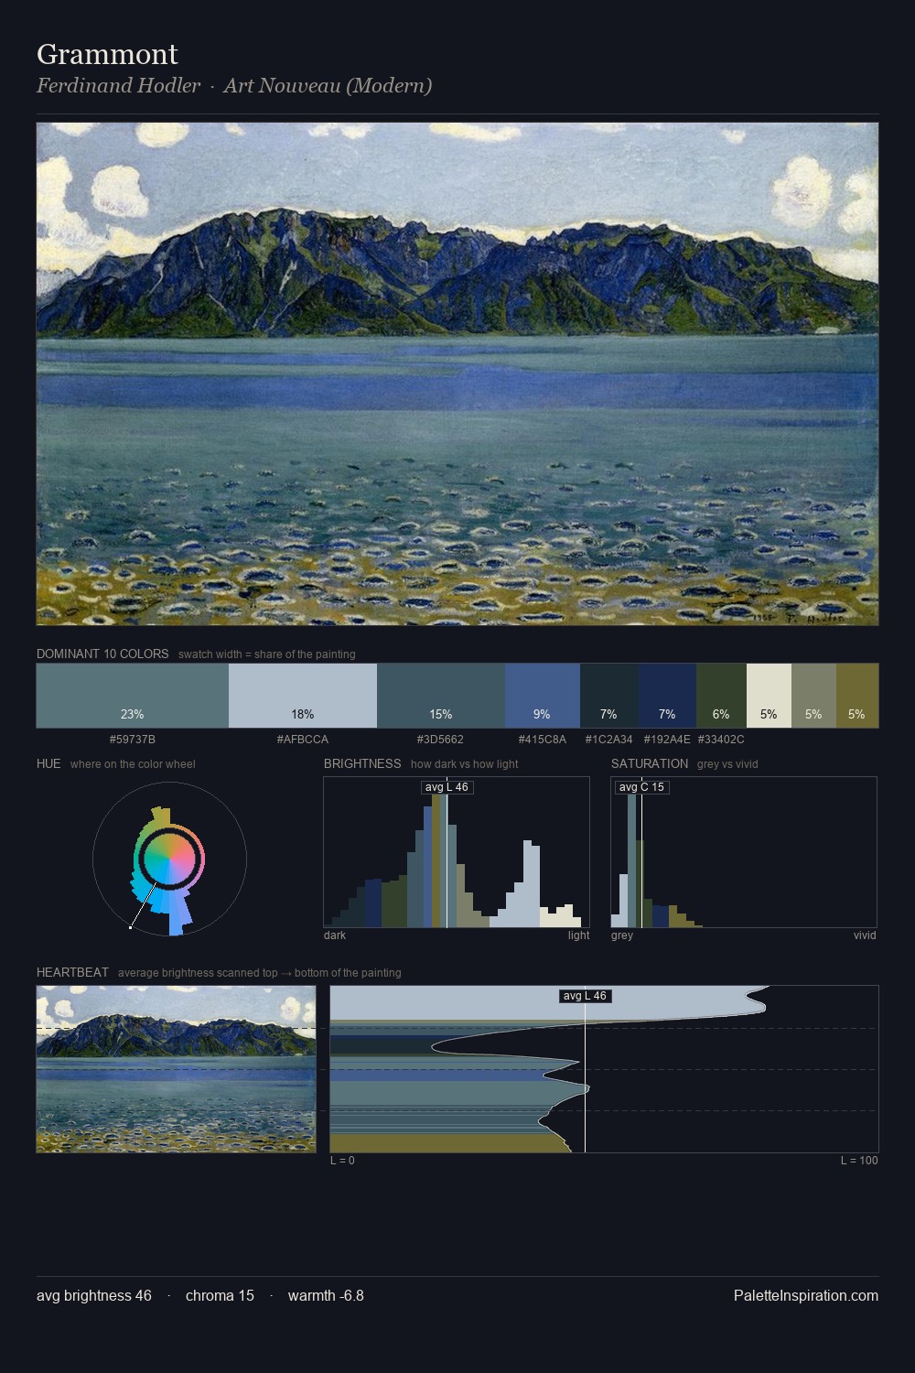Click the 'vivid' axis label under saturation

[x=865, y=935]
